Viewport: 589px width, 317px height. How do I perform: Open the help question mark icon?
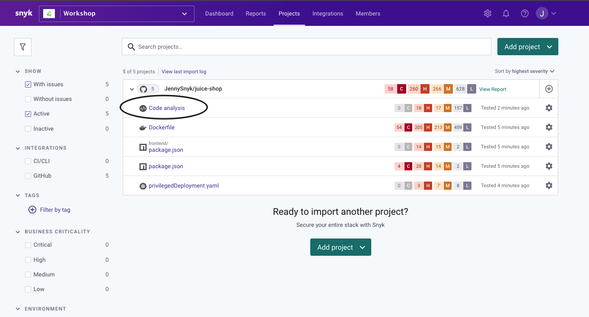tap(525, 13)
